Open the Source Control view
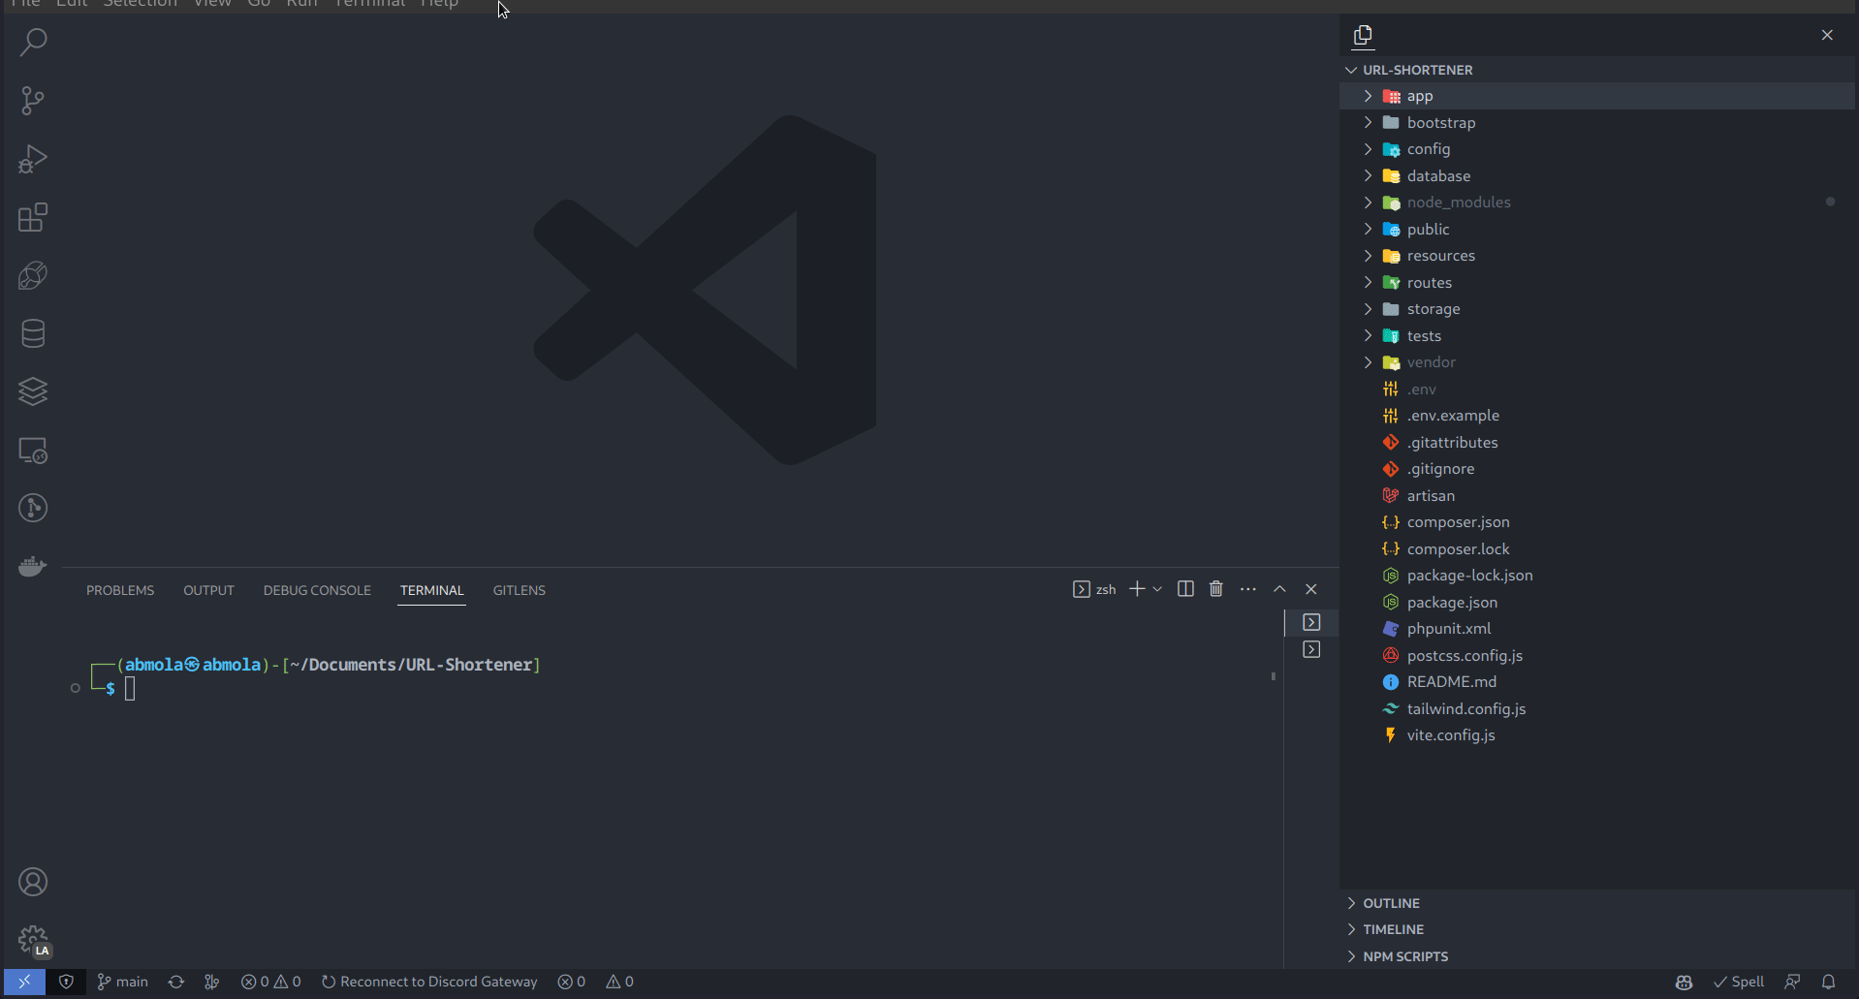1859x999 pixels. pyautogui.click(x=33, y=101)
